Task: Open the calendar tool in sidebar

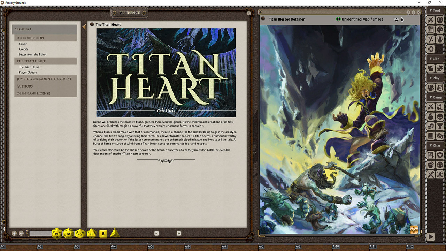Action: (x=431, y=30)
